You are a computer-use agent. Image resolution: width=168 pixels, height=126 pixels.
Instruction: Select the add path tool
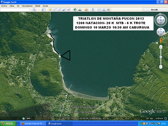coord(59,10)
